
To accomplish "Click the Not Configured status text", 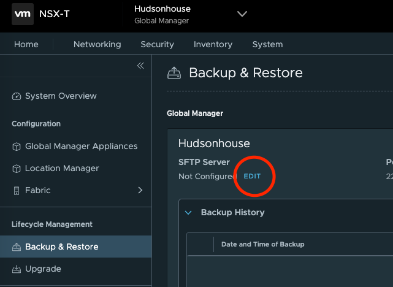I will 206,177.
